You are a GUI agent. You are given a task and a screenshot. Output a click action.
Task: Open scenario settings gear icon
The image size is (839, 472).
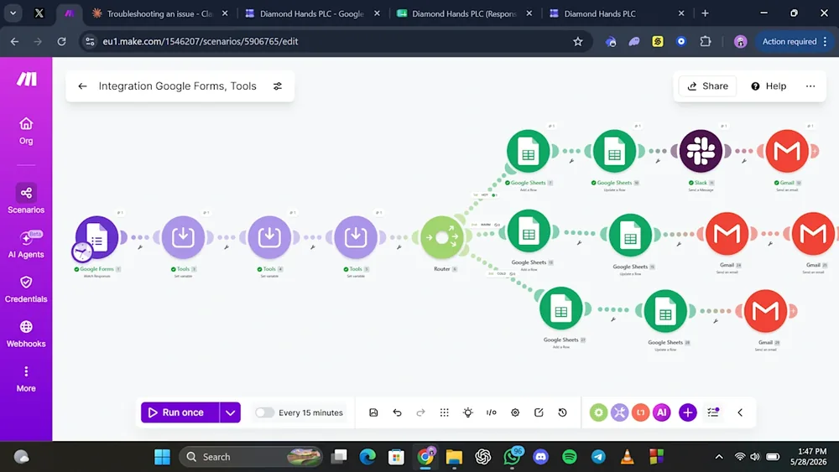tap(515, 412)
